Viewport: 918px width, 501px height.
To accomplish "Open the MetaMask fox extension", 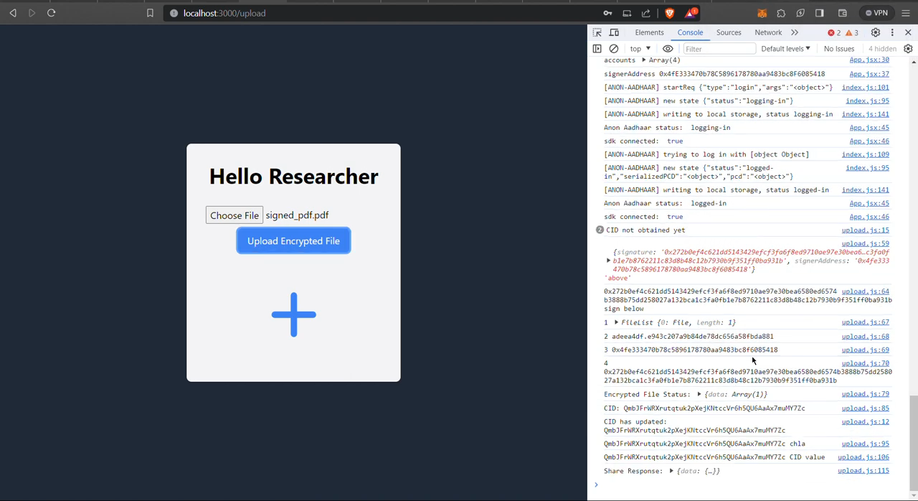I will pos(762,13).
